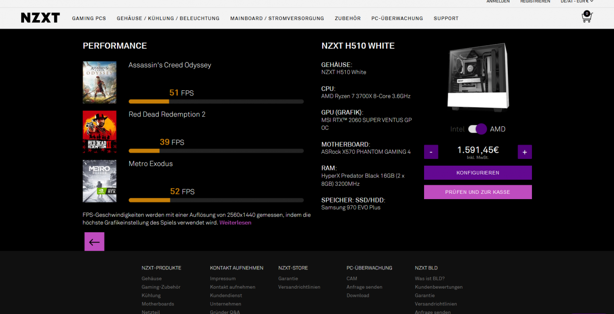Click the NZXT logo
This screenshot has height=314, width=614.
point(40,18)
